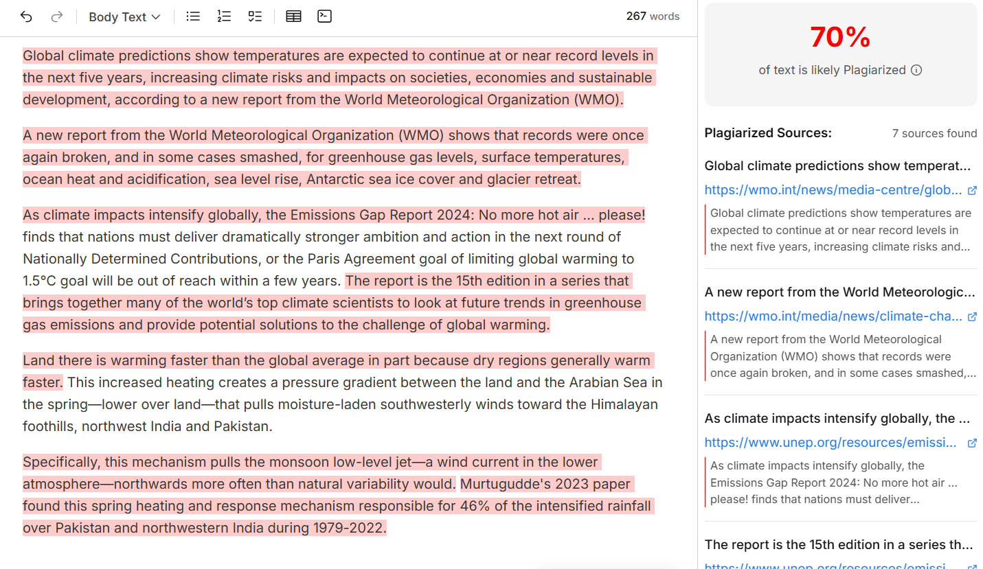Insert a code block
This screenshot has height=569, width=983.
coord(325,16)
